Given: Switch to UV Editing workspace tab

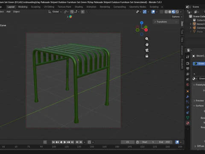Looking at the screenshot, I should 49,7.
